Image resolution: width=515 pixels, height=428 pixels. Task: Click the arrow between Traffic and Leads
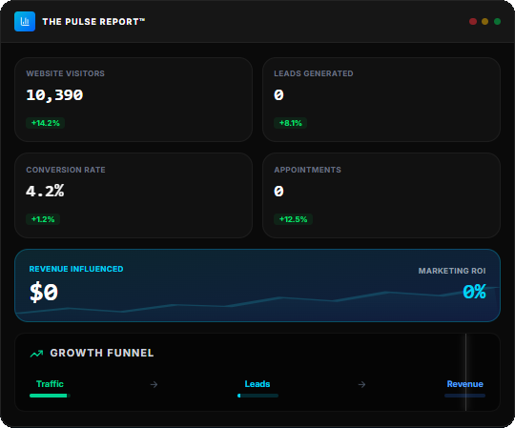154,384
